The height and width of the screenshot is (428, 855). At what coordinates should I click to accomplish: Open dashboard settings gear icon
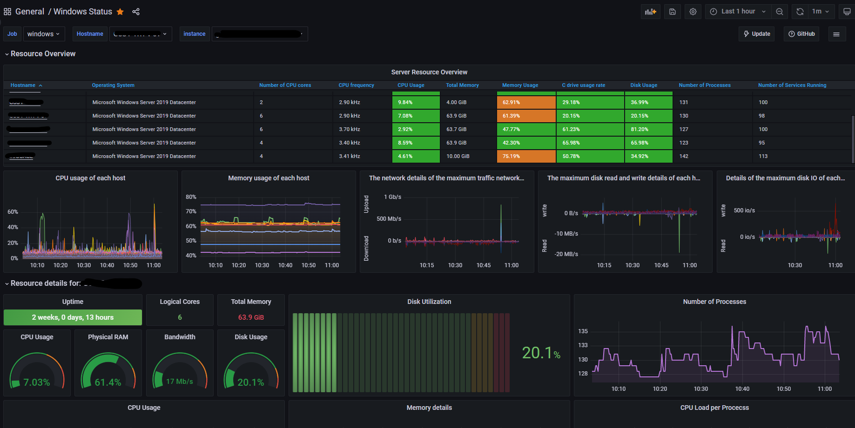tap(693, 12)
